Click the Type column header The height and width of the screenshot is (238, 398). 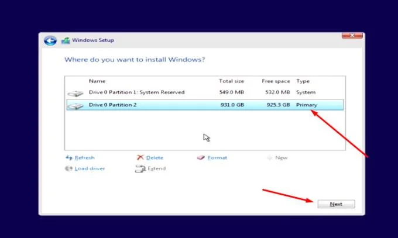pyautogui.click(x=303, y=81)
